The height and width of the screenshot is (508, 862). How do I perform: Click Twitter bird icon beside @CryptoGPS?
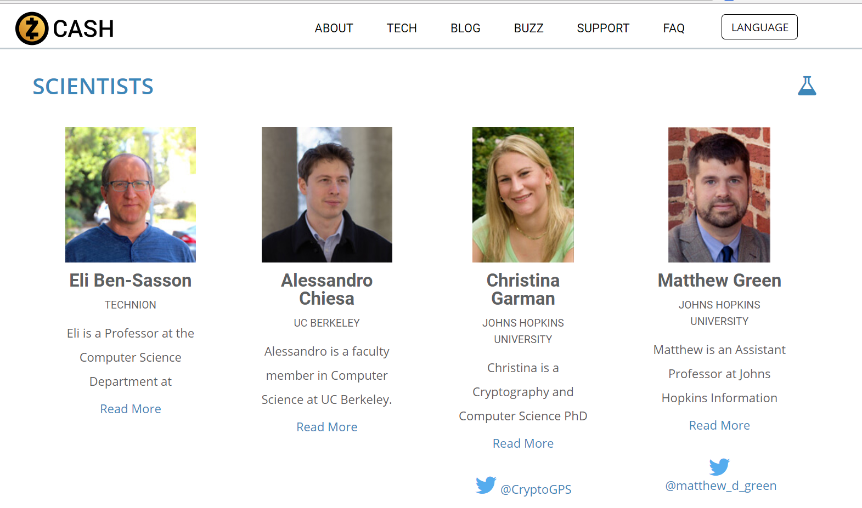point(486,485)
